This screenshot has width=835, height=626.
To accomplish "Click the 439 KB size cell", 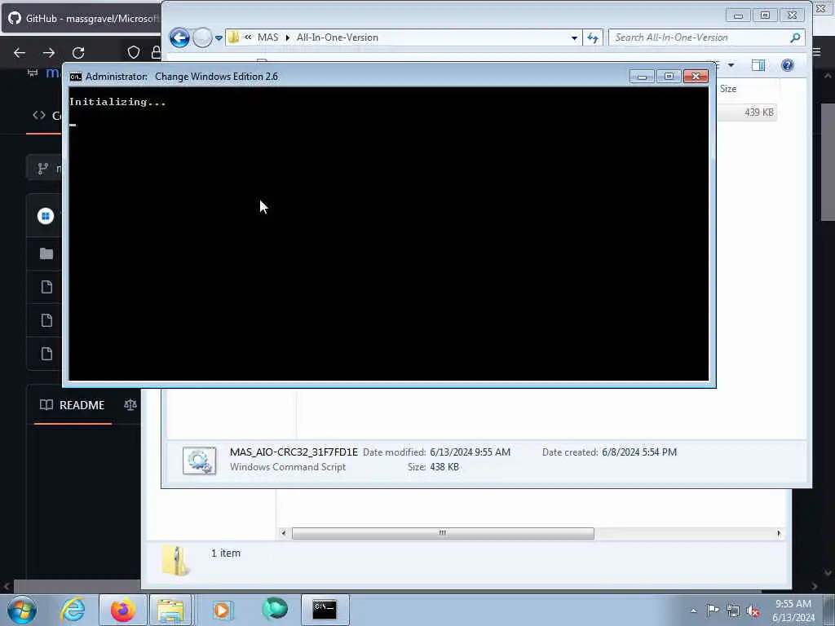I will click(759, 112).
